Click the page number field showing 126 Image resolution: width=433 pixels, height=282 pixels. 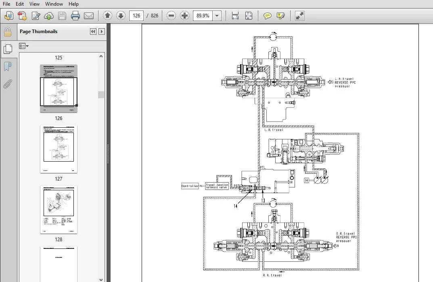[136, 16]
